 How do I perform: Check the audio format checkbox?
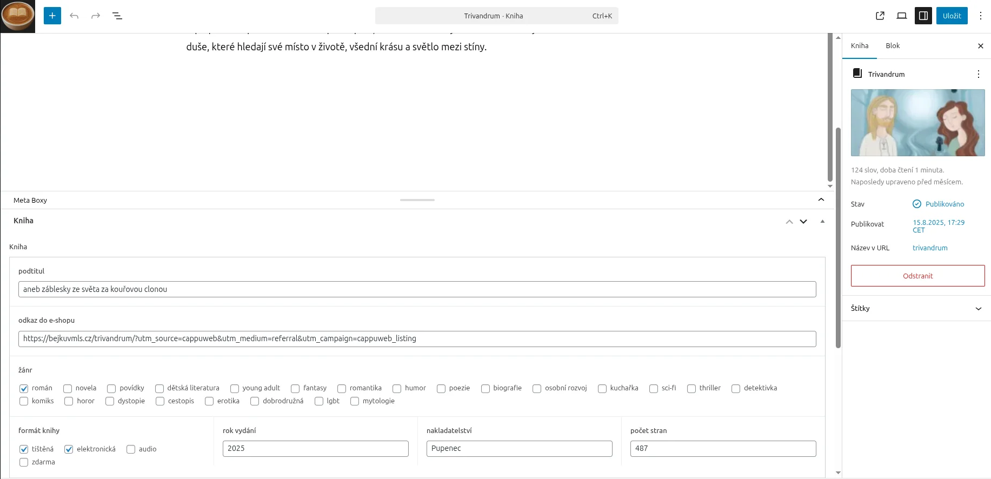(131, 449)
